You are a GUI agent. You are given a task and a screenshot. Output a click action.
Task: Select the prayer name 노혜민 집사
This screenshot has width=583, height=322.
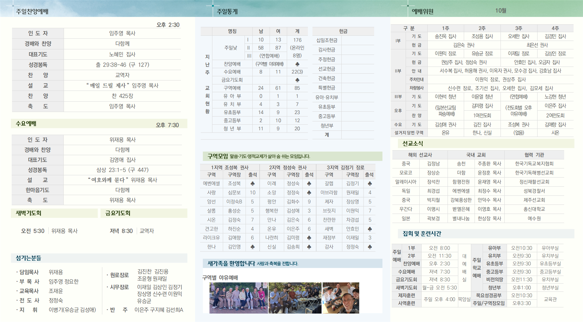122,54
